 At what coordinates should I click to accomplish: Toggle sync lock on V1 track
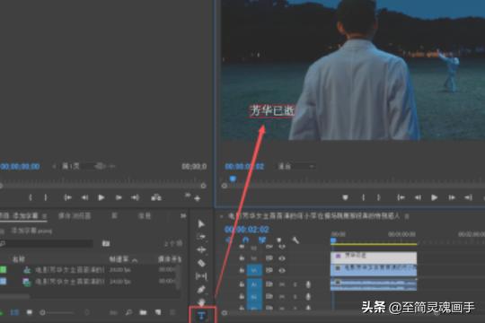click(x=269, y=270)
